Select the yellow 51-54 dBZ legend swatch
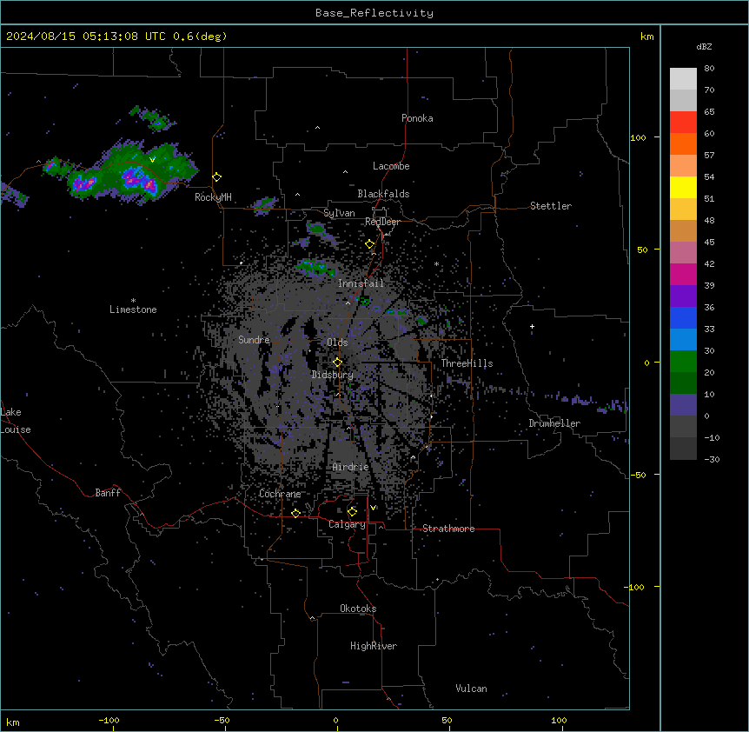 click(683, 187)
